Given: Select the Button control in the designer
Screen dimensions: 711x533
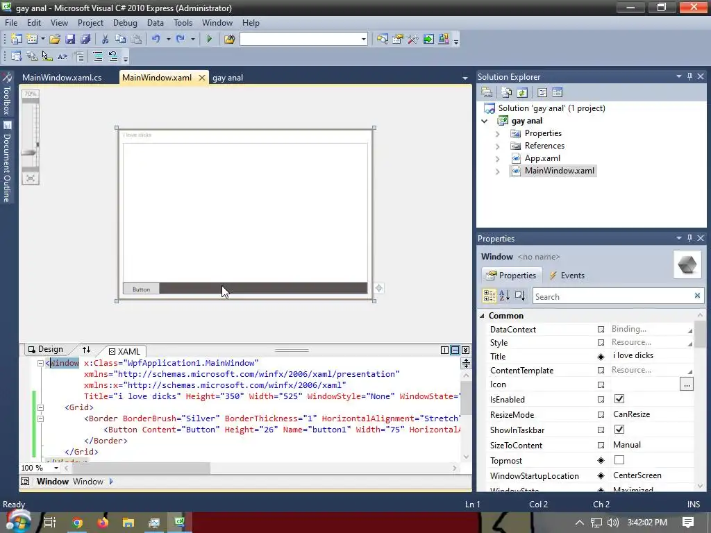Looking at the screenshot, I should click(x=141, y=289).
